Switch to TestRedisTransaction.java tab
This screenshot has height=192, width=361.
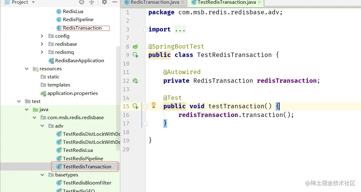click(x=227, y=2)
